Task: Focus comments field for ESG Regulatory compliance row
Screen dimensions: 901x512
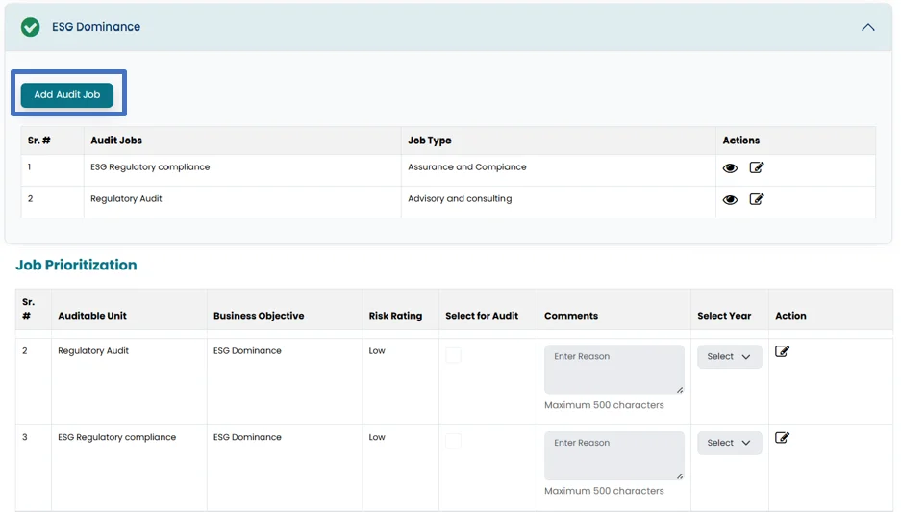Action: [x=613, y=456]
